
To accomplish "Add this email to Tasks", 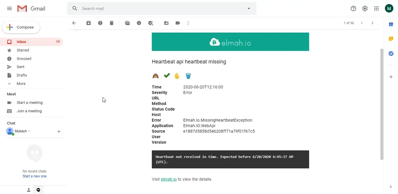I will coord(151,23).
